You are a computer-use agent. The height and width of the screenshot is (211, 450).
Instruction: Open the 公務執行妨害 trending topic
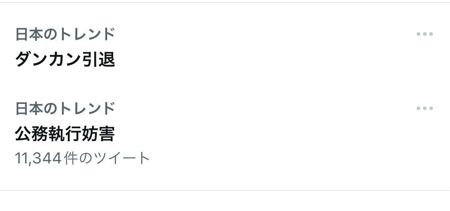coord(65,134)
